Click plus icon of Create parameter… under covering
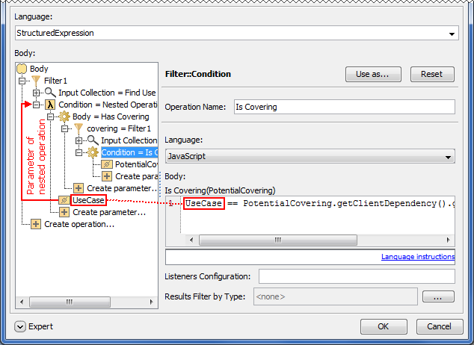 pyautogui.click(x=79, y=188)
